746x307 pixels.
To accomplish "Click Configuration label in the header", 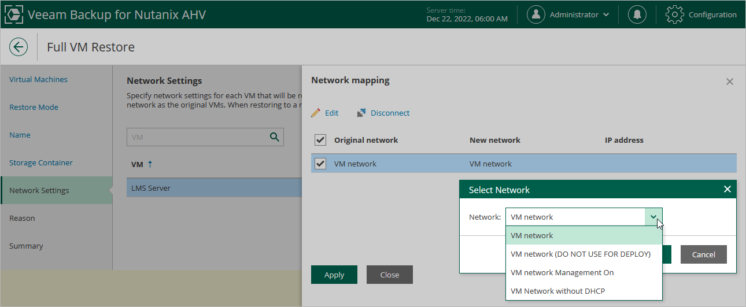I will pyautogui.click(x=712, y=14).
